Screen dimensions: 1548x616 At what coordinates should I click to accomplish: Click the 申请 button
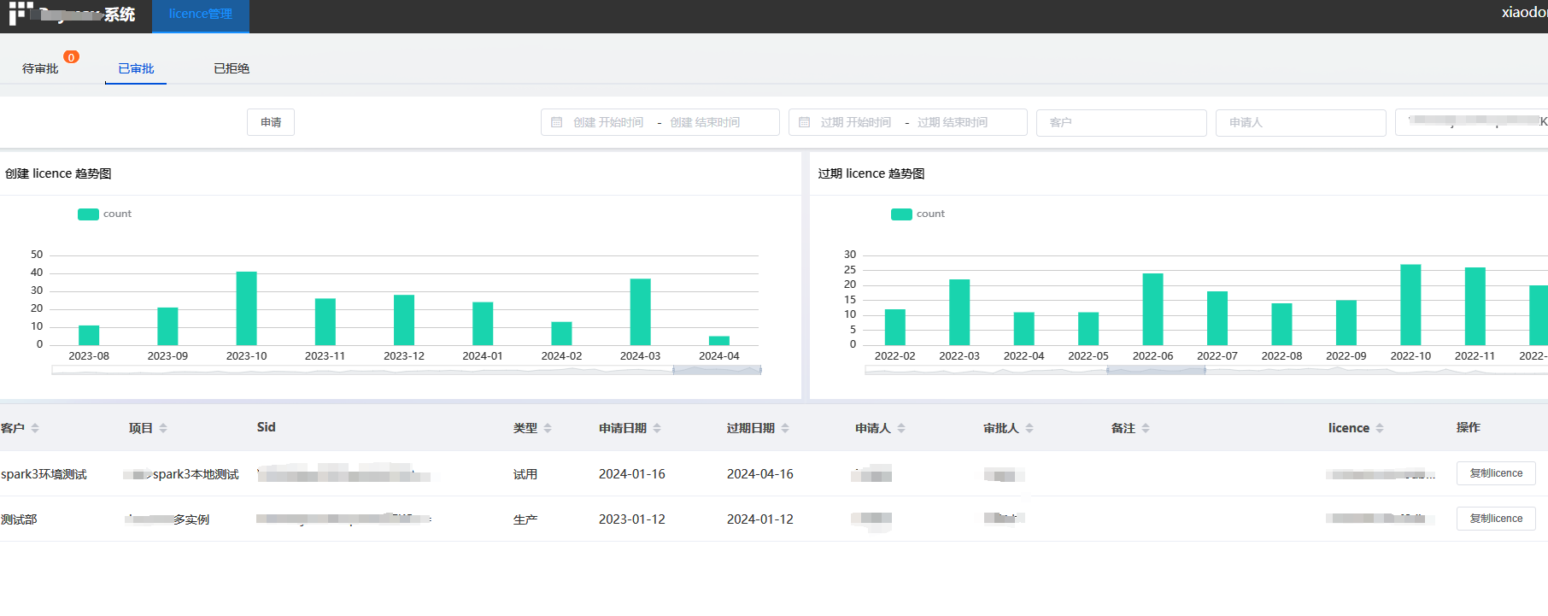[x=271, y=122]
